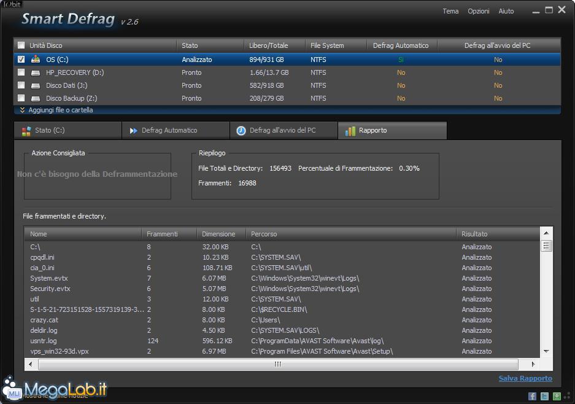Select the Security.evtx row

coord(282,289)
